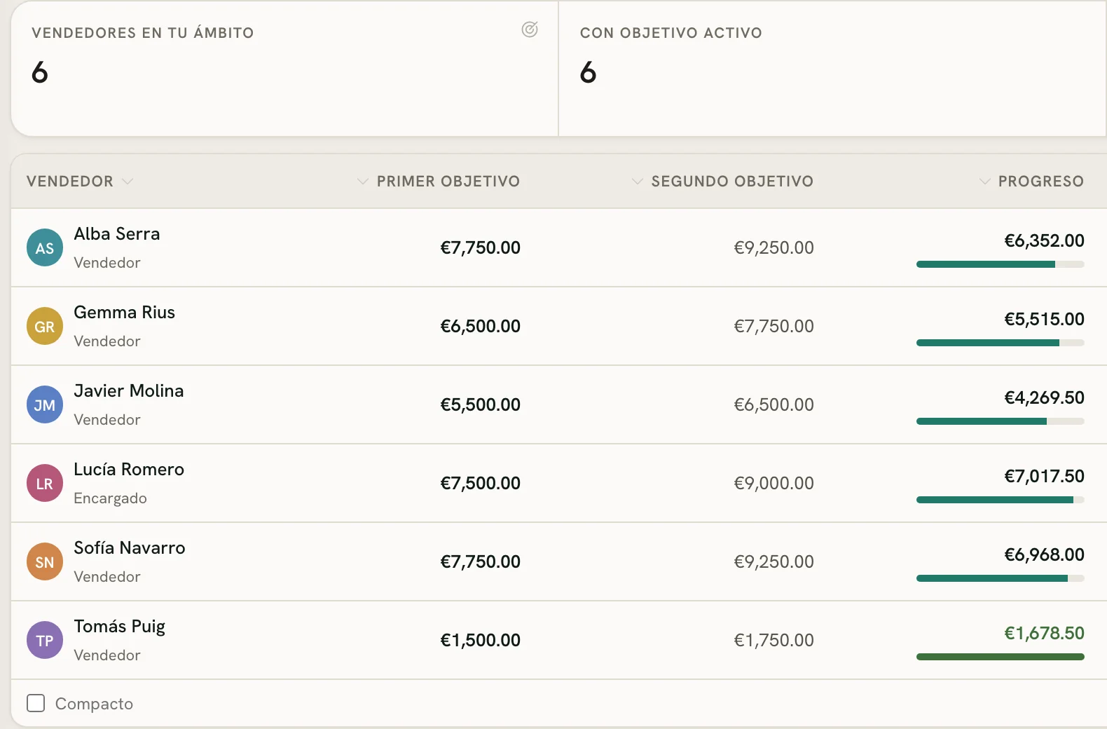Open the sort chevron next to Vendedor
The image size is (1107, 729).
coord(128,181)
